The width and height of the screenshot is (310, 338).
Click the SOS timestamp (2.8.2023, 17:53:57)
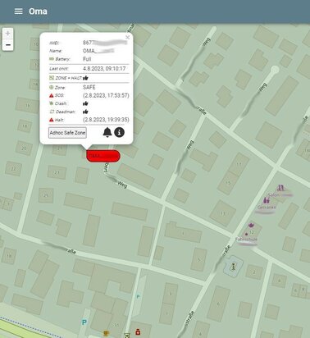pyautogui.click(x=106, y=95)
